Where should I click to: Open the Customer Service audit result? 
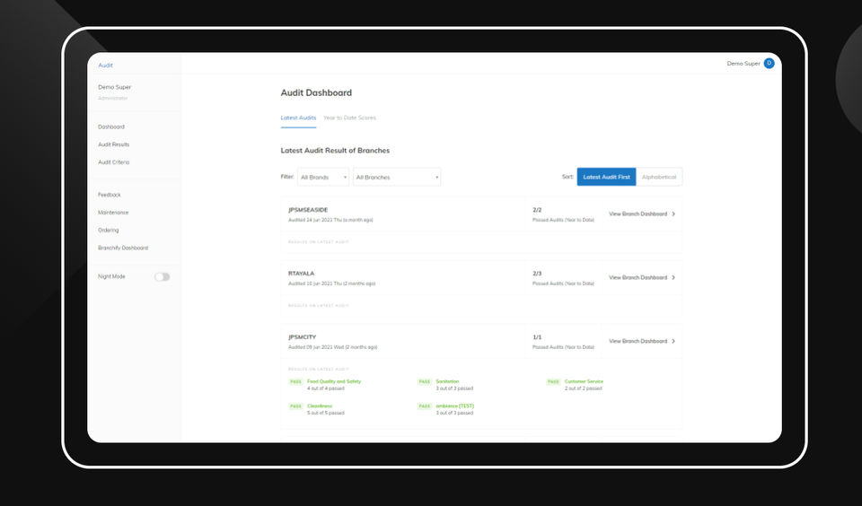[584, 381]
